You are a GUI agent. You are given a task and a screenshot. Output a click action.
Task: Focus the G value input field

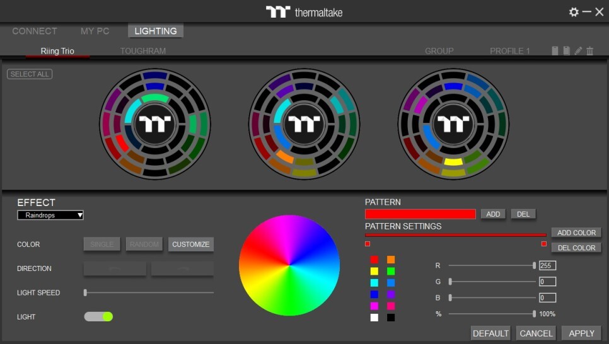(x=547, y=282)
